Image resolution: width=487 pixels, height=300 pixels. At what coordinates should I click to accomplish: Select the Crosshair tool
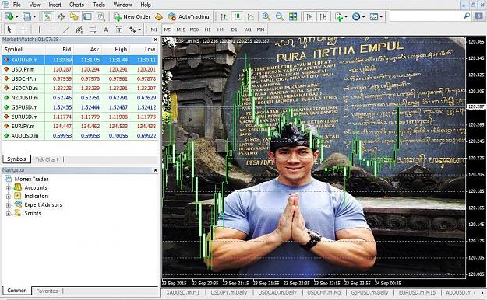[x=23, y=30]
